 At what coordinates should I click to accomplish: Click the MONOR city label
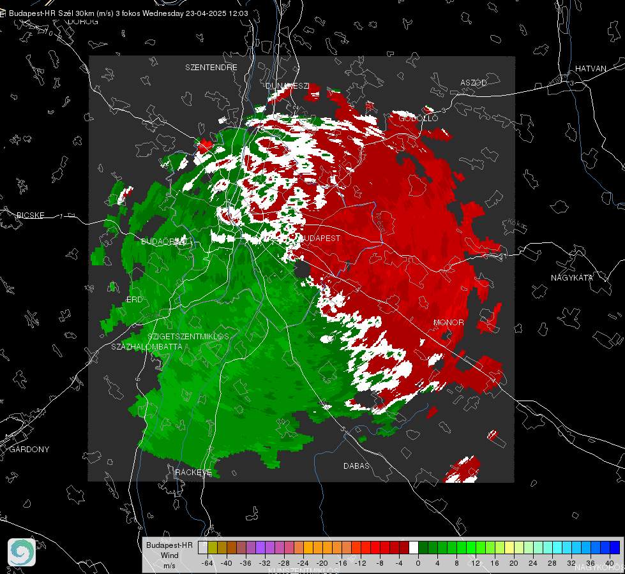coord(448,322)
